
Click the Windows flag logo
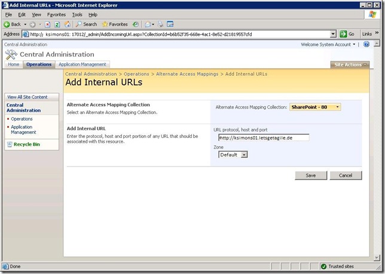(372, 14)
